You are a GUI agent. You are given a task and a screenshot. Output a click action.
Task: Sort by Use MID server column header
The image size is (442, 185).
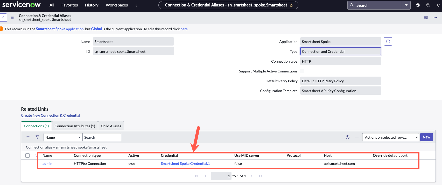coord(247,156)
